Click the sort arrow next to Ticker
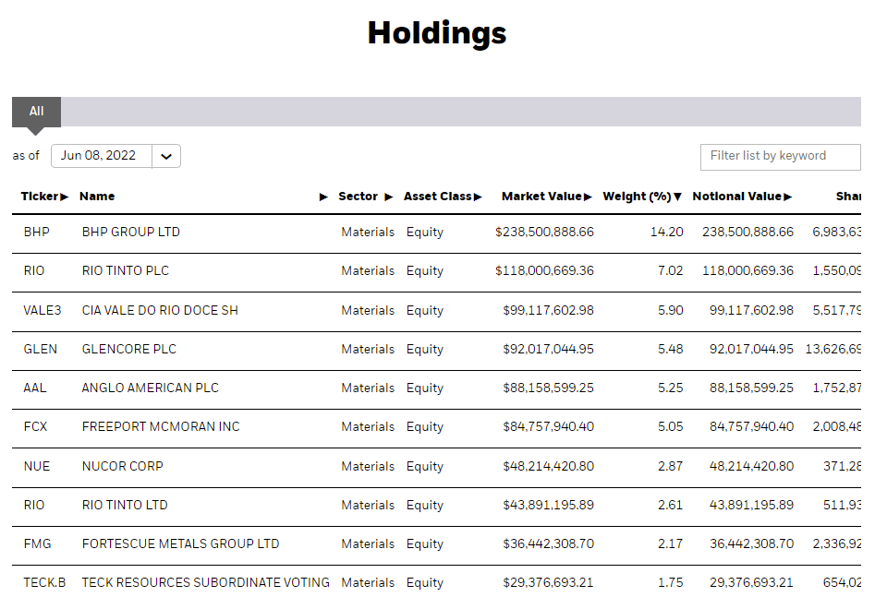Screen dimensions: 875x597 tap(63, 197)
